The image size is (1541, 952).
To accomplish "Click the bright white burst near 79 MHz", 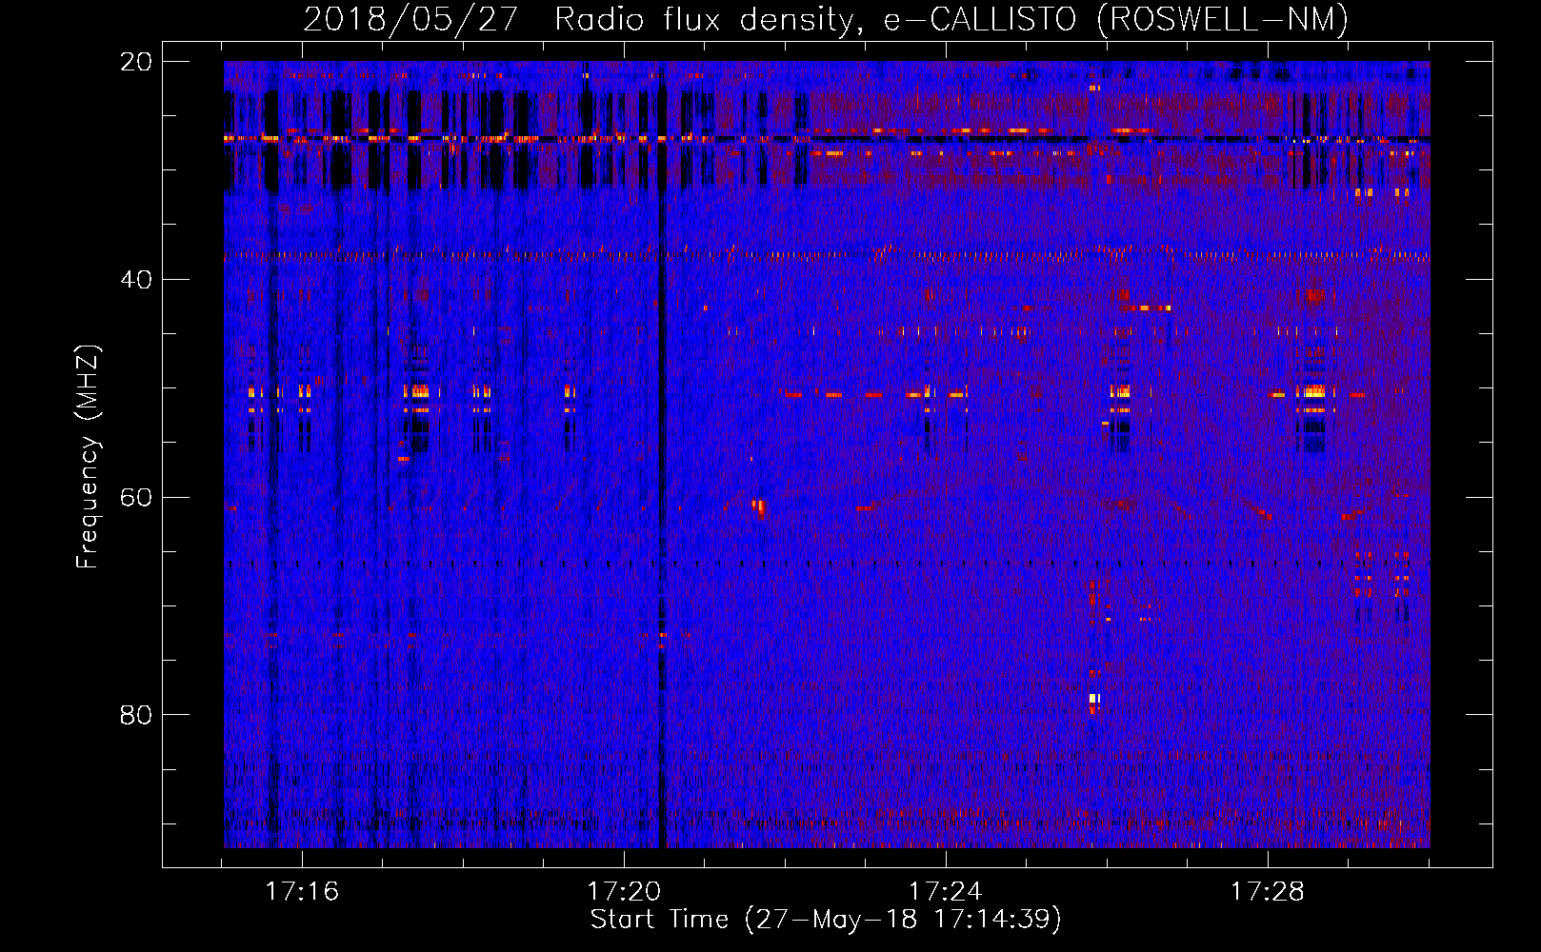I will (1093, 699).
